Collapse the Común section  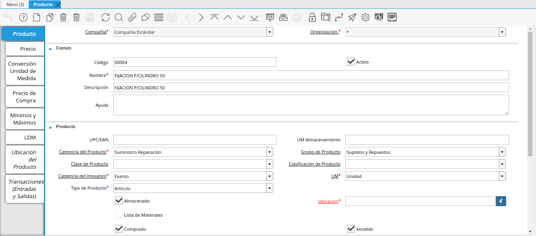click(50, 48)
